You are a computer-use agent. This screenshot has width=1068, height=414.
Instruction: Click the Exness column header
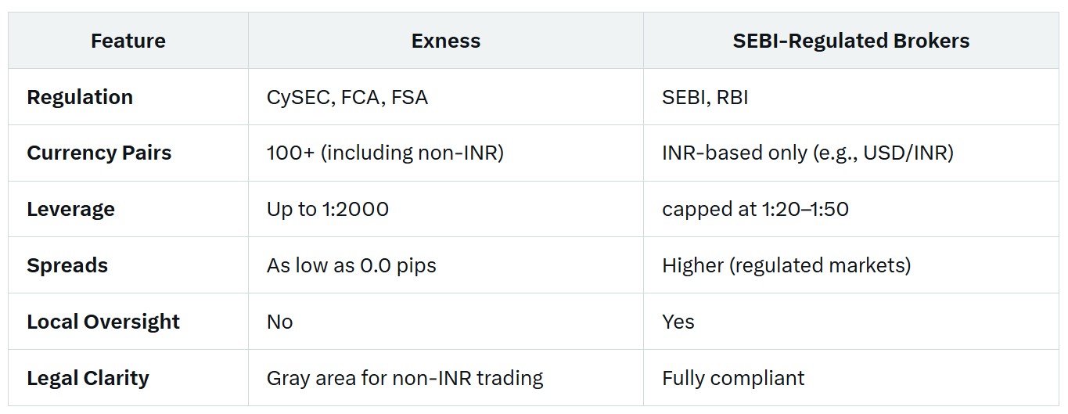(x=446, y=41)
